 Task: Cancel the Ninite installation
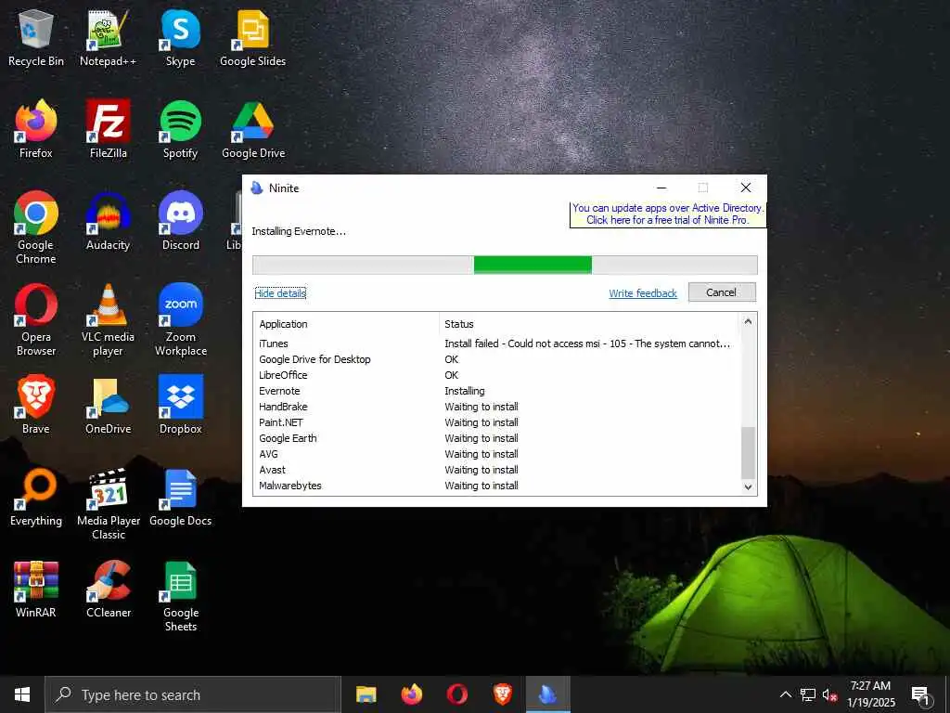722,292
